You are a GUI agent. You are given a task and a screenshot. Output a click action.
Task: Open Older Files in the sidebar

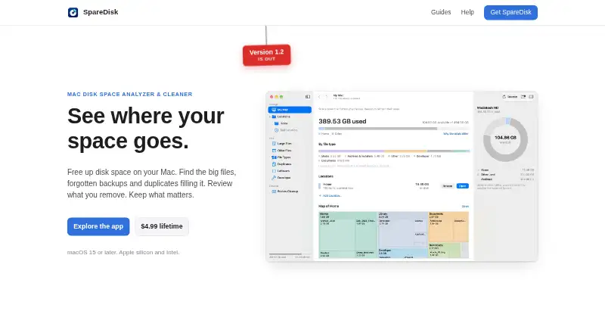coord(282,151)
